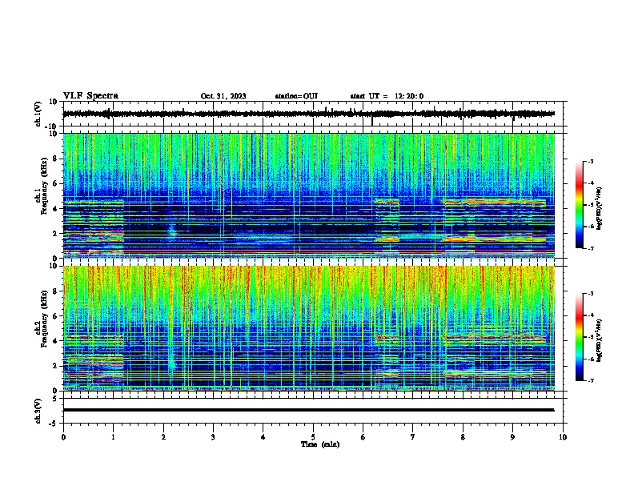Click inside the ch.1 voltage waveform trace
This screenshot has height=490, width=634.
tap(308, 114)
